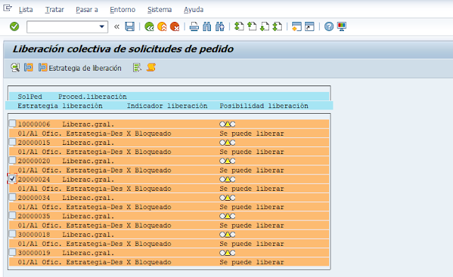
Task: Click the Find binoculars icon
Action: [x=207, y=27]
